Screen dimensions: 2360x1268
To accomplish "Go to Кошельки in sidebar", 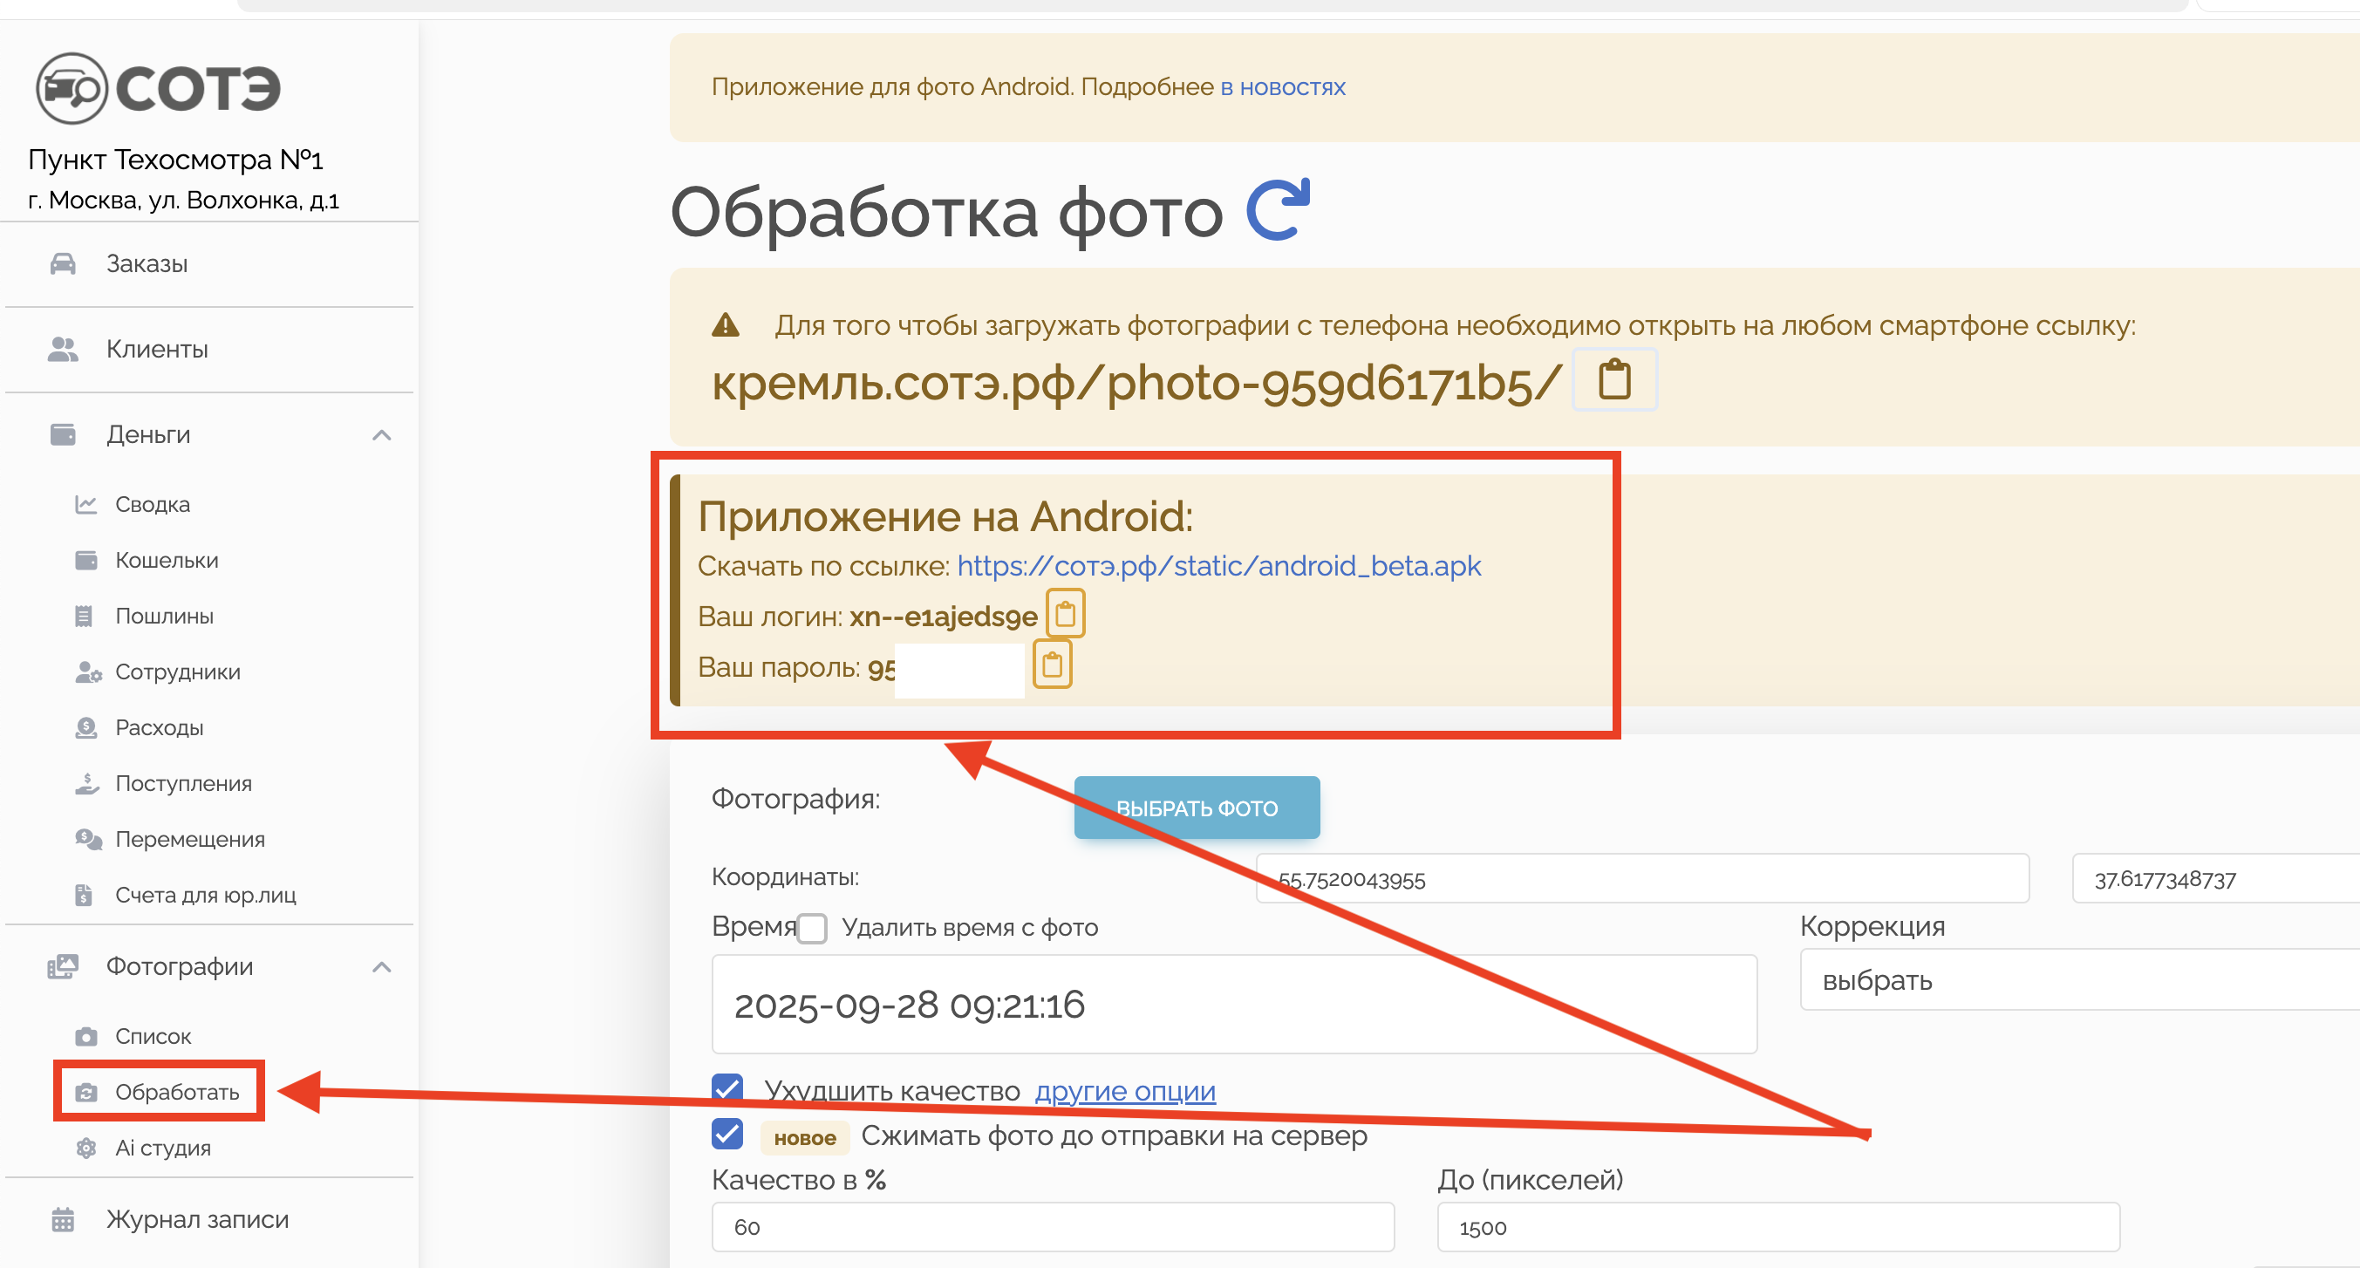I will tap(166, 560).
